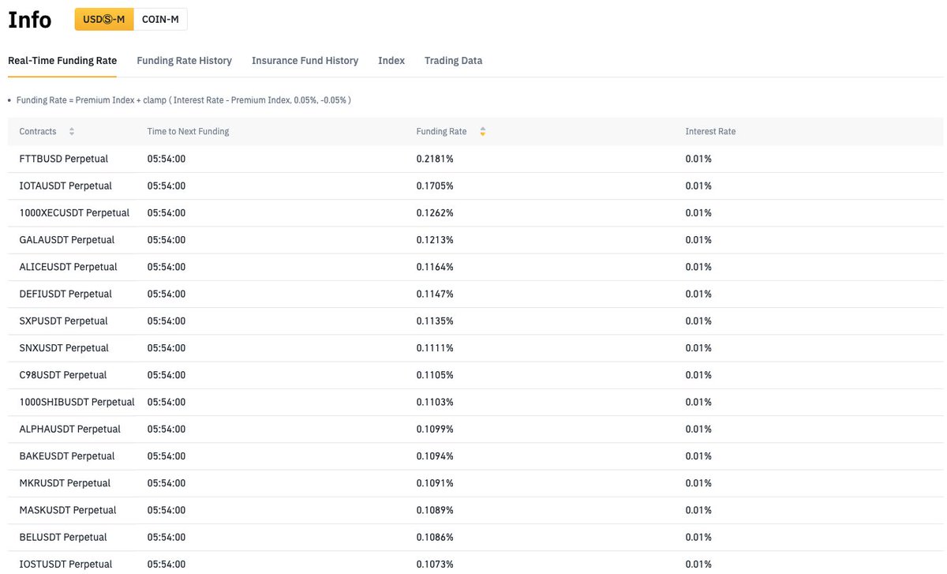Select IOSTUSDT Perpetual contract

pos(66,564)
